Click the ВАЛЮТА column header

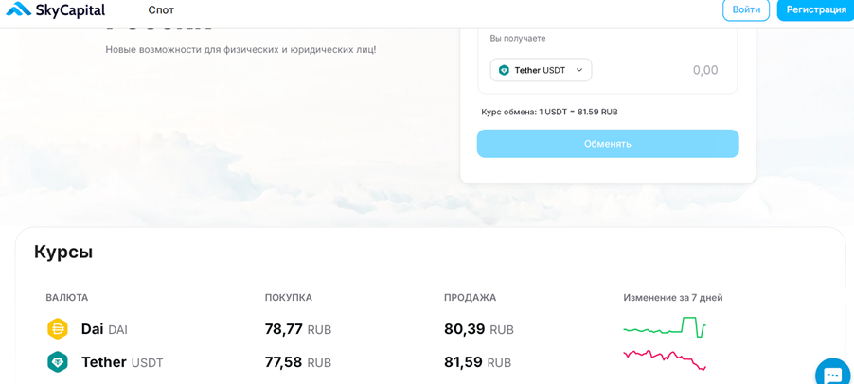pos(67,298)
